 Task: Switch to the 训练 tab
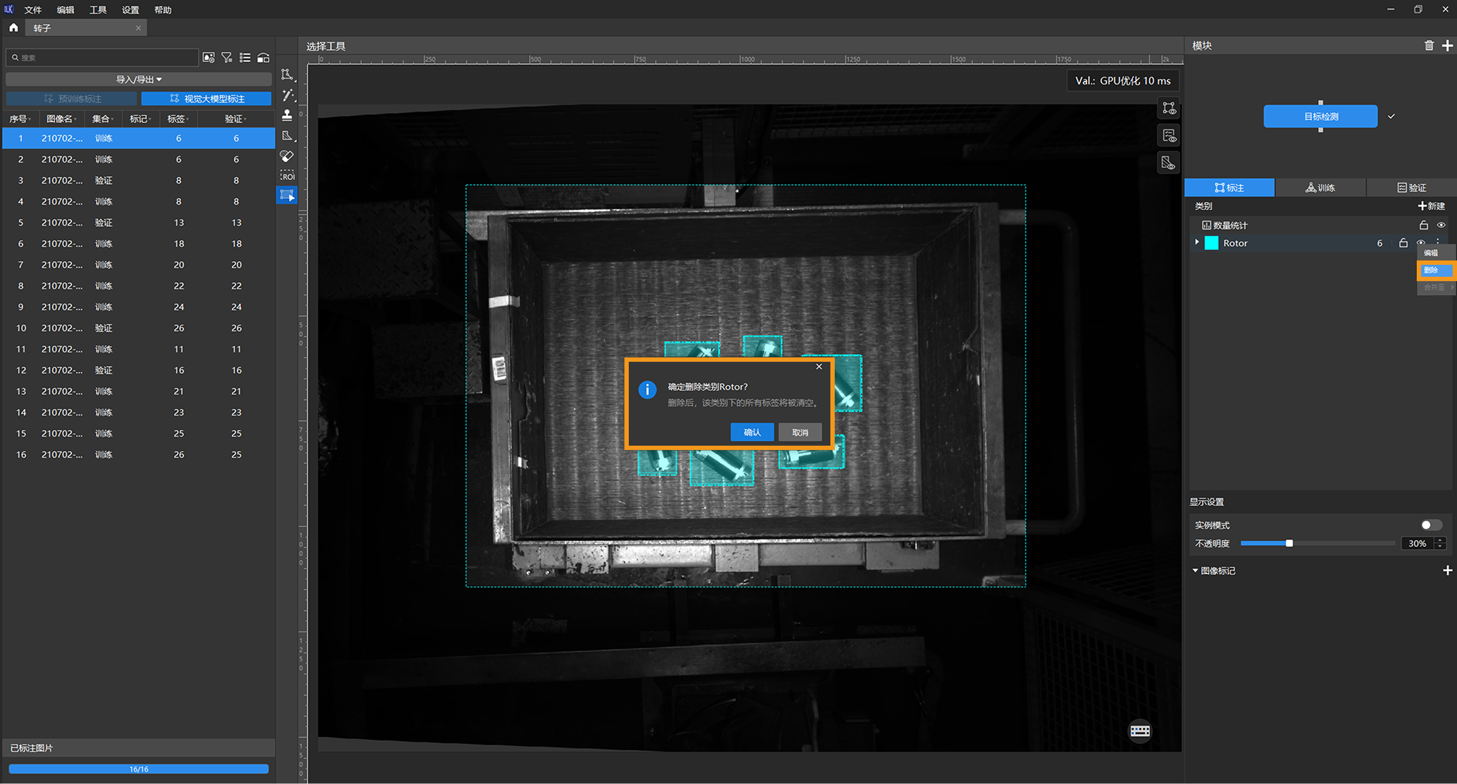(x=1320, y=188)
